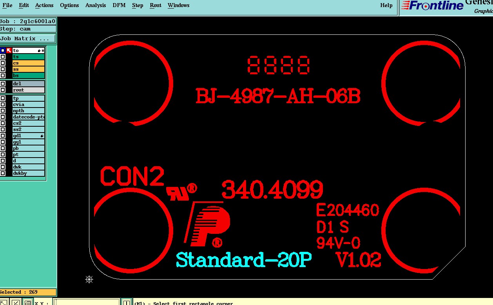The height and width of the screenshot is (305, 493).
Task: Click the E204460 text on the canvas
Action: [348, 210]
